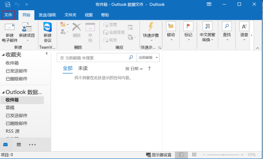Select 已删除邮件 under Outlook 数据文件
The height and width of the screenshot is (159, 263).
coord(16,123)
